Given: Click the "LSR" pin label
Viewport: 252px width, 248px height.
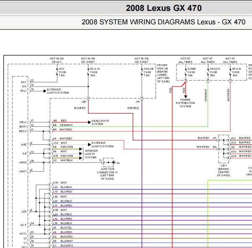Looking at the screenshot, I should pyautogui.click(x=24, y=211).
